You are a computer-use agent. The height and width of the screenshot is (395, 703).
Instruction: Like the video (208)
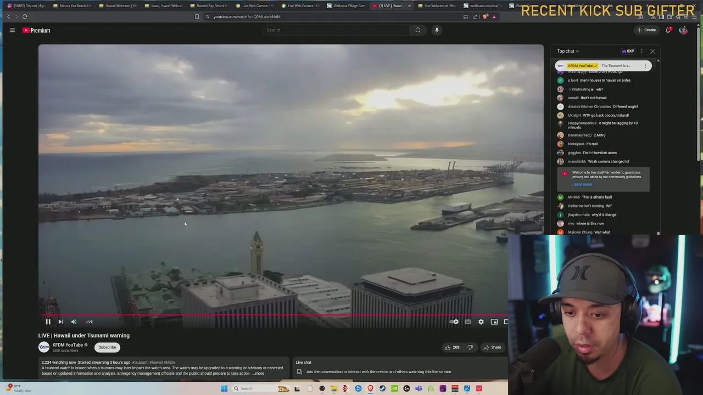452,347
